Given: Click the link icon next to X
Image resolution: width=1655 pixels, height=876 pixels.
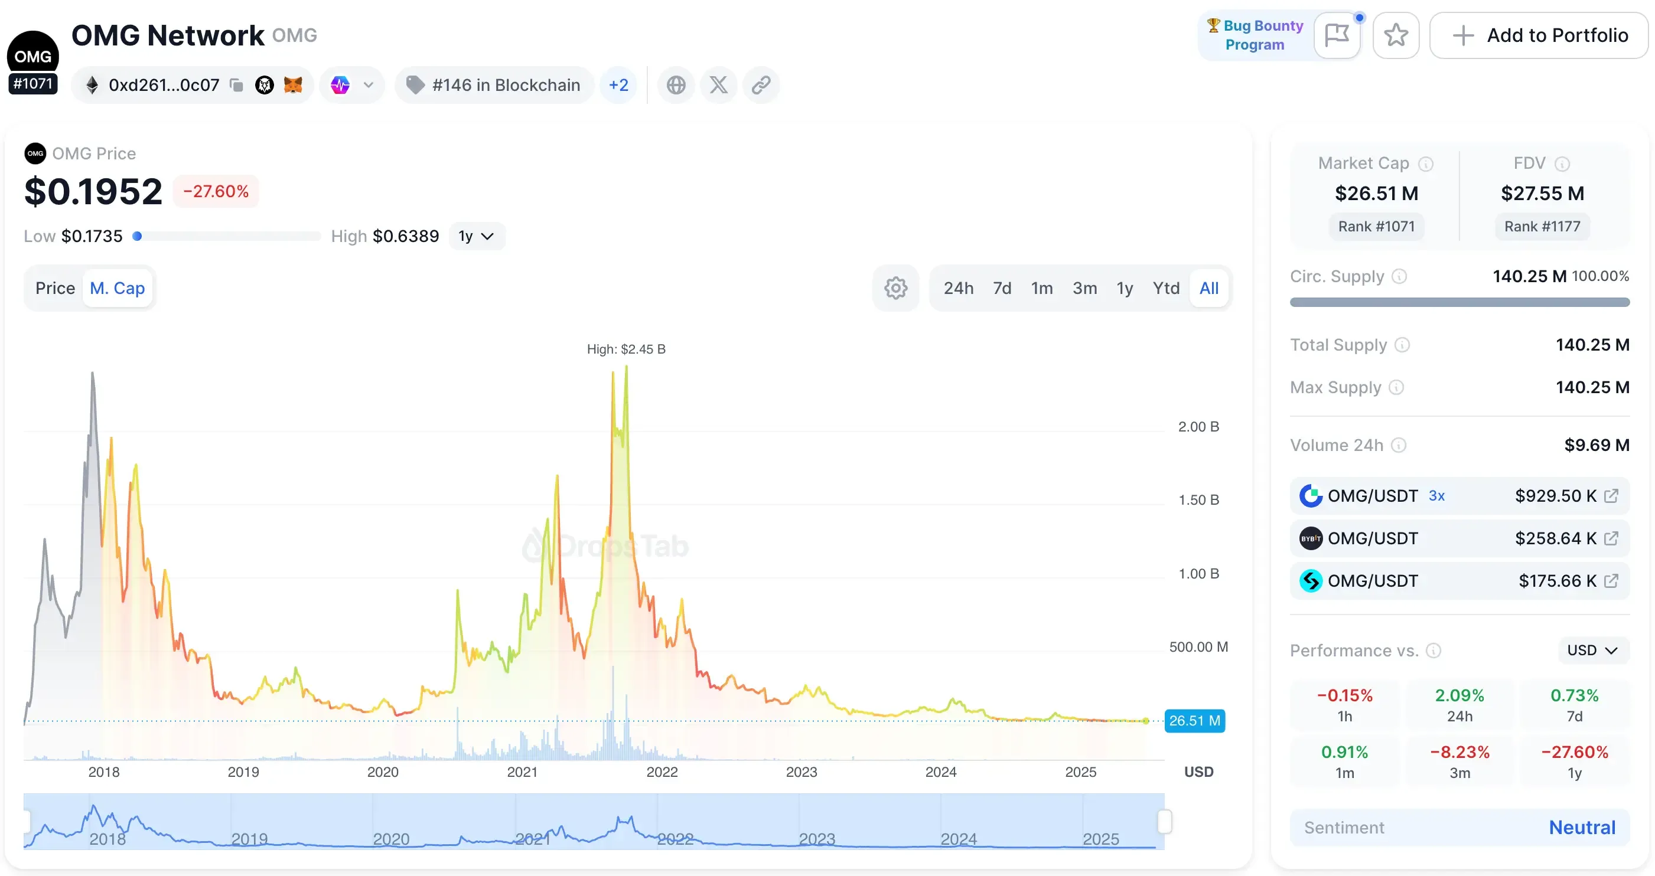Looking at the screenshot, I should (x=761, y=85).
